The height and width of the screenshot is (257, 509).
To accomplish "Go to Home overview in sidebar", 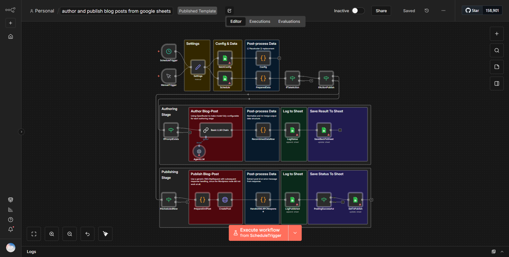I will 11,37.
